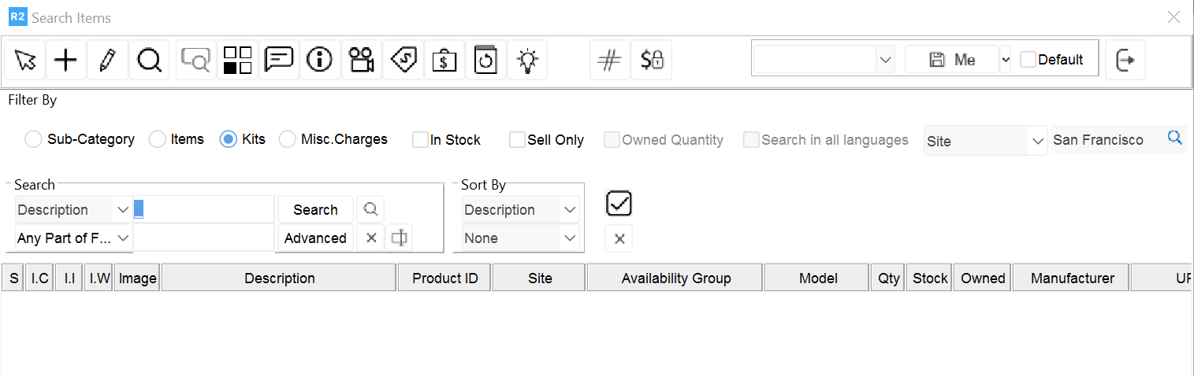The image size is (1194, 376).
Task: Click the Advanced button
Action: [x=315, y=238]
